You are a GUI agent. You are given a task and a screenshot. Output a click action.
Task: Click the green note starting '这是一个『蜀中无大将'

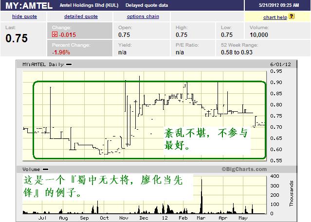(x=103, y=186)
